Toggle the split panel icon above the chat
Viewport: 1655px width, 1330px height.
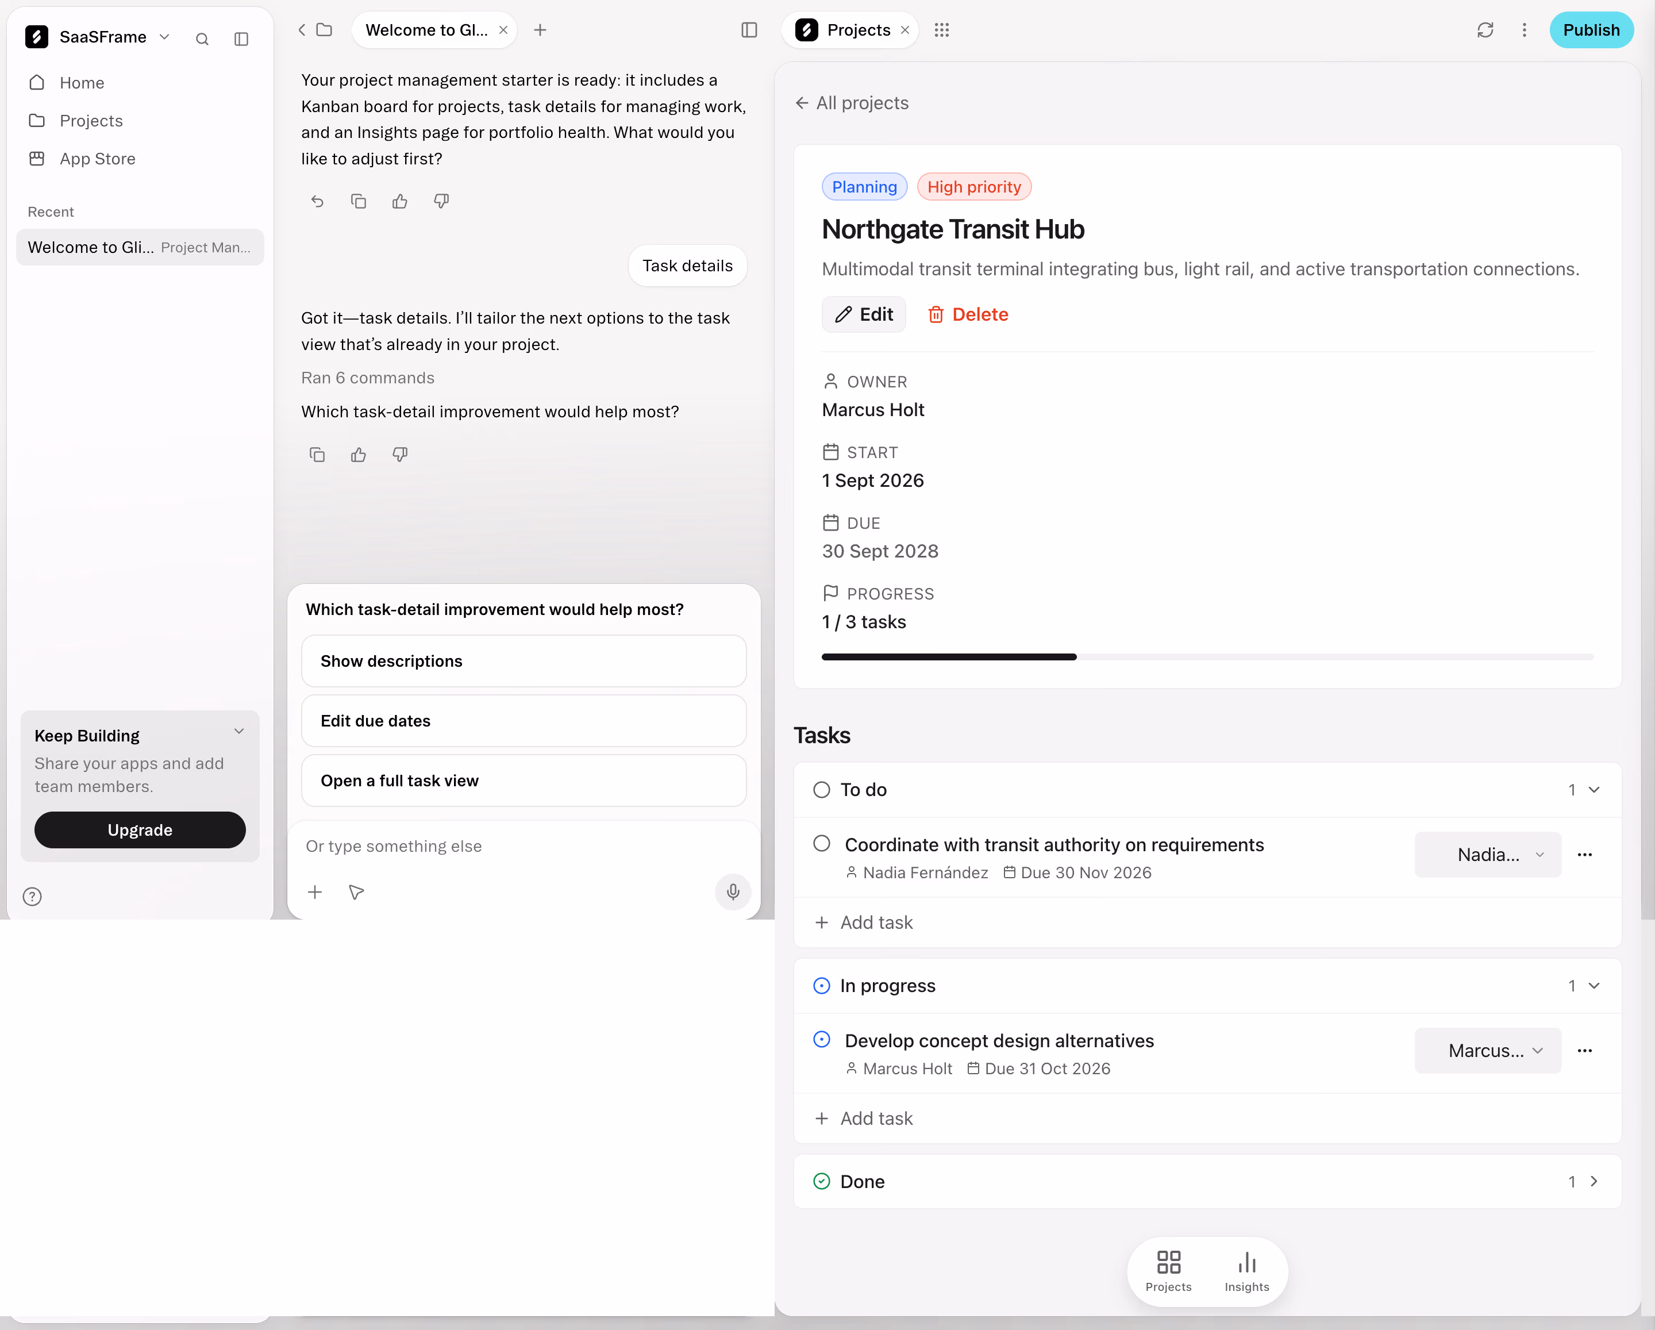point(749,30)
